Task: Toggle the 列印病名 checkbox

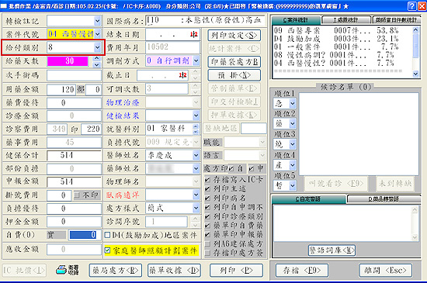Action: point(207,198)
